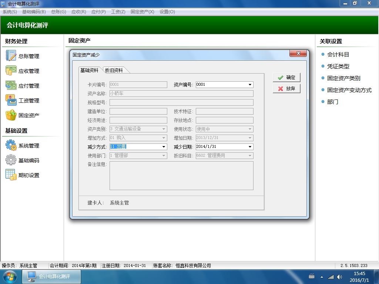Open 系统(S) menu

point(10,11)
